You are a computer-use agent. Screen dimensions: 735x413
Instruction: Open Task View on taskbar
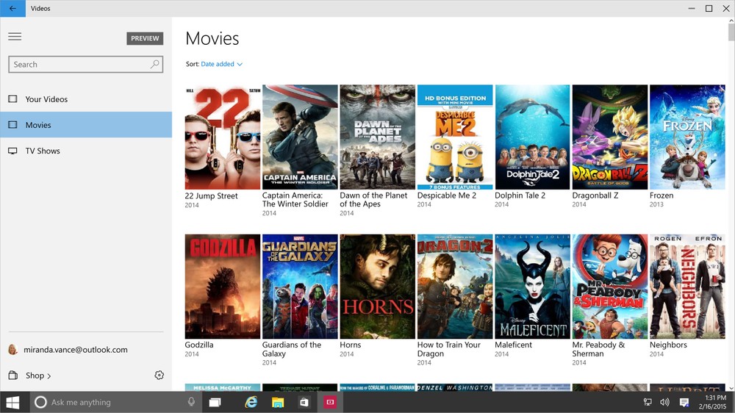[x=215, y=402]
